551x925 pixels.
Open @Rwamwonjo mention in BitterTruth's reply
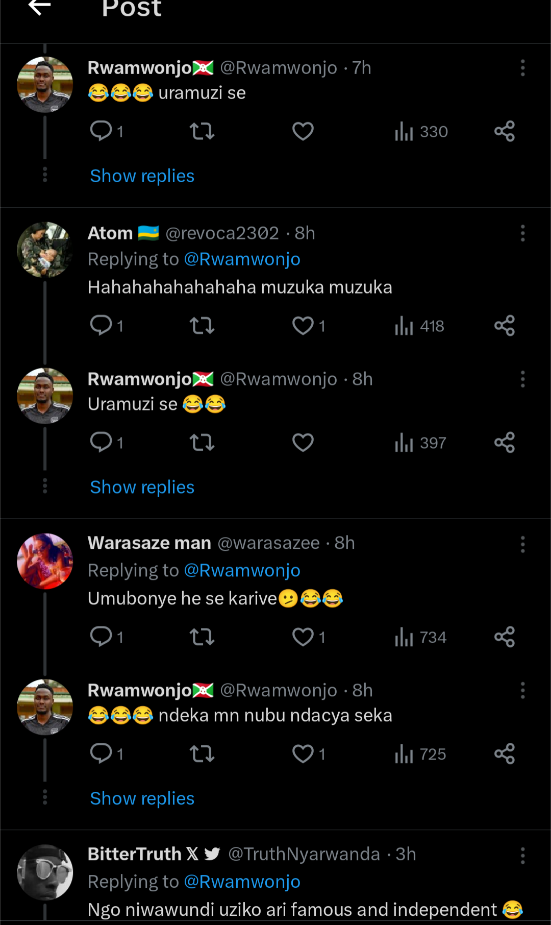(x=242, y=882)
